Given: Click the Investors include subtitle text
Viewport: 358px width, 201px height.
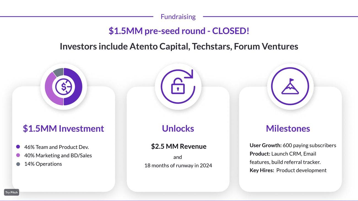Looking at the screenshot, I should [179, 46].
